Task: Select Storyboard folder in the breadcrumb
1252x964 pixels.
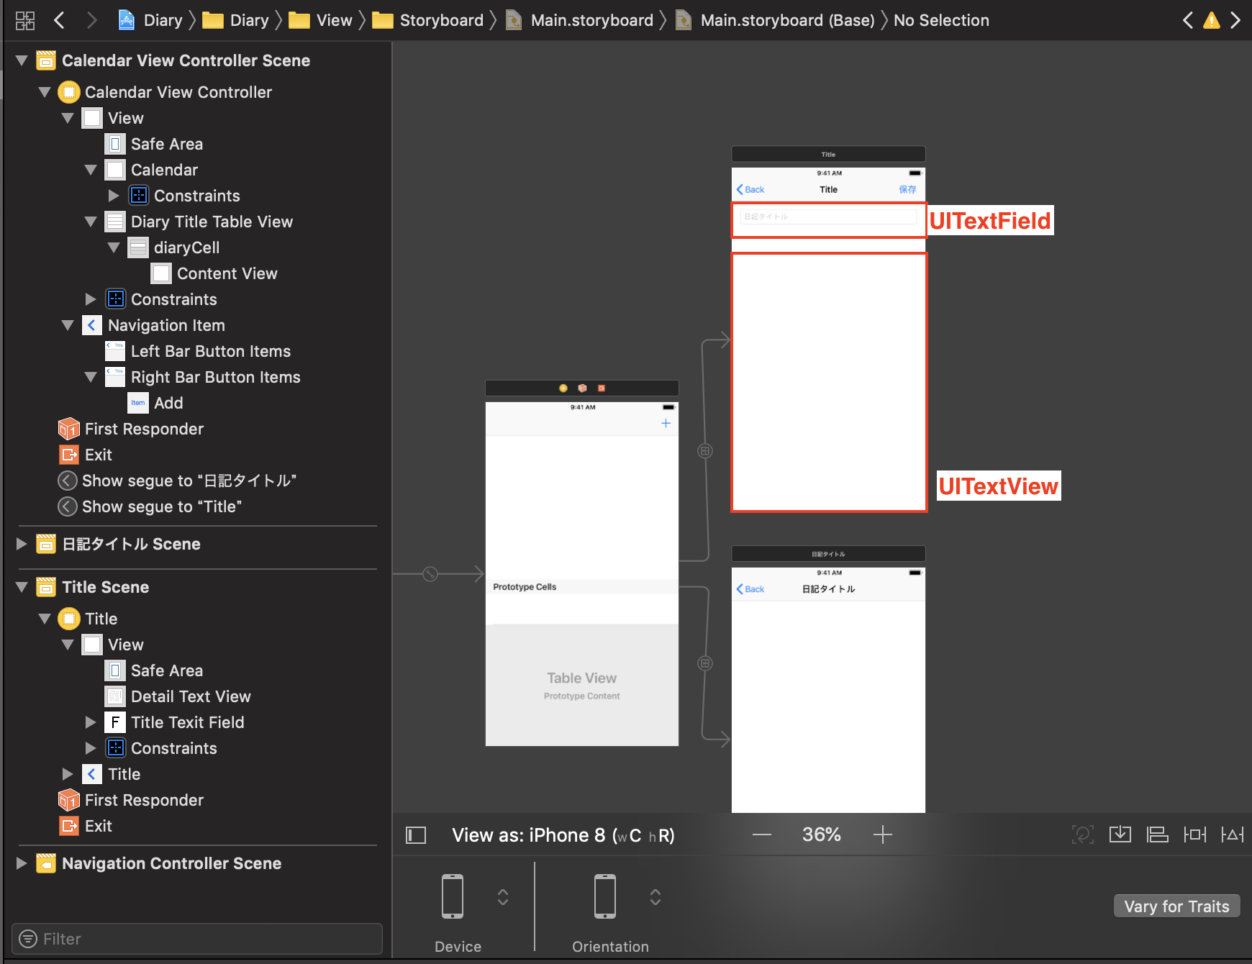Action: pos(440,20)
